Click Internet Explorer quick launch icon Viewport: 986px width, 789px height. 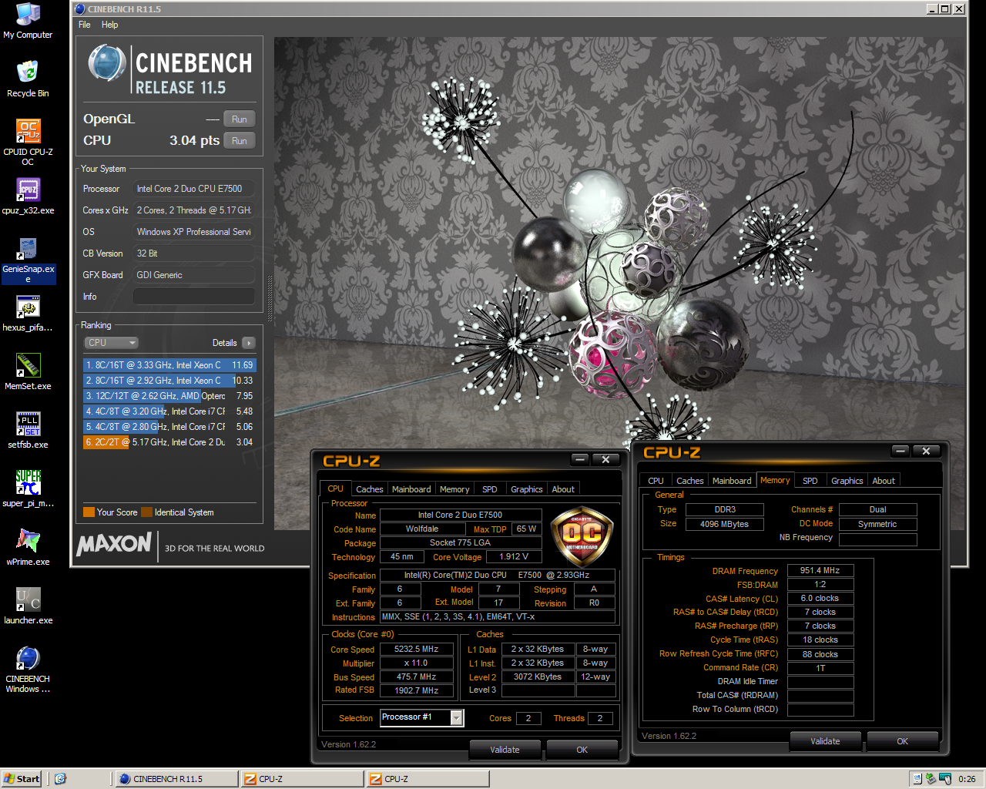(x=60, y=779)
